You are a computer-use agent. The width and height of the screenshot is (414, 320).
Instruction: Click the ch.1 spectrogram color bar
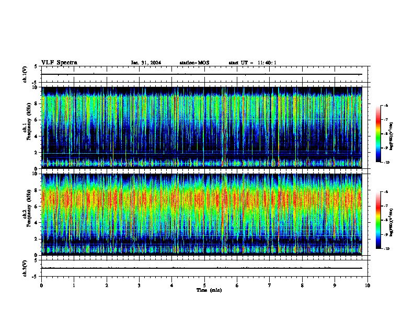(378, 134)
